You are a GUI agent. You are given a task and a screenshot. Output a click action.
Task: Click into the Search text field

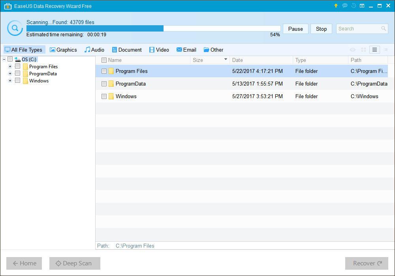click(x=357, y=29)
